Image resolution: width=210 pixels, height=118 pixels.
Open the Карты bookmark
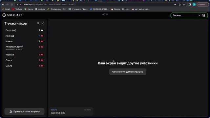click(x=29, y=9)
